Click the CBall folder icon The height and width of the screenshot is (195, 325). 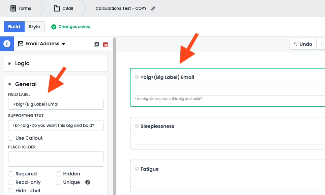click(57, 8)
